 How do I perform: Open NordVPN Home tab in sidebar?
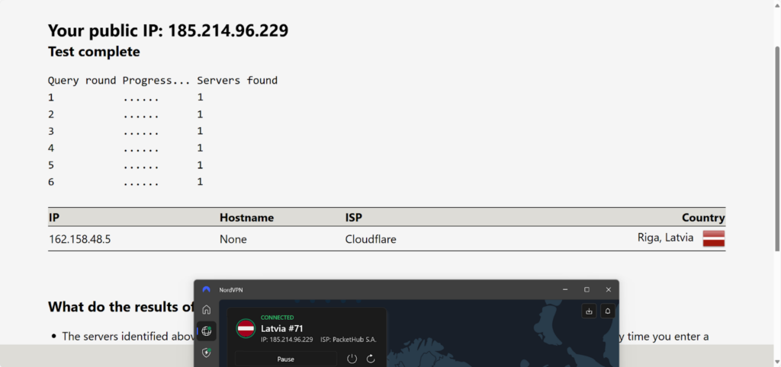[206, 310]
